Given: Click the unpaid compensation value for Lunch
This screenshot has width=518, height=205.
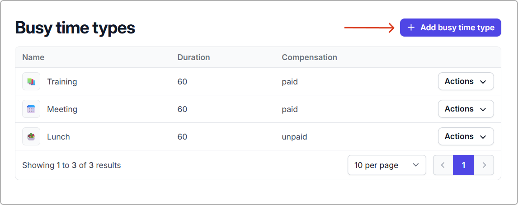Looking at the screenshot, I should coord(294,137).
